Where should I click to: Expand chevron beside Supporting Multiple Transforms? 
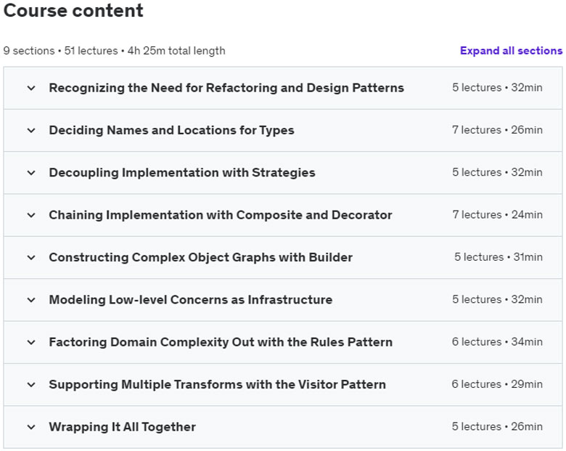(x=31, y=384)
